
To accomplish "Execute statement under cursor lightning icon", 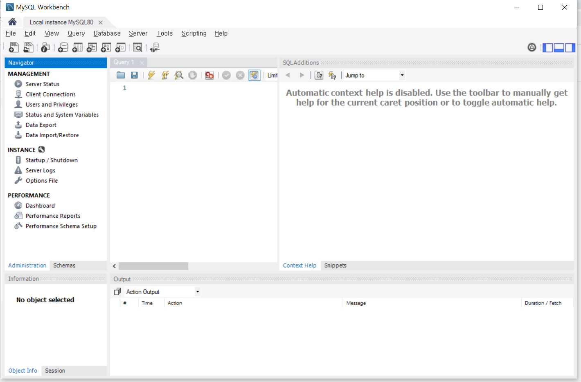I will [165, 75].
